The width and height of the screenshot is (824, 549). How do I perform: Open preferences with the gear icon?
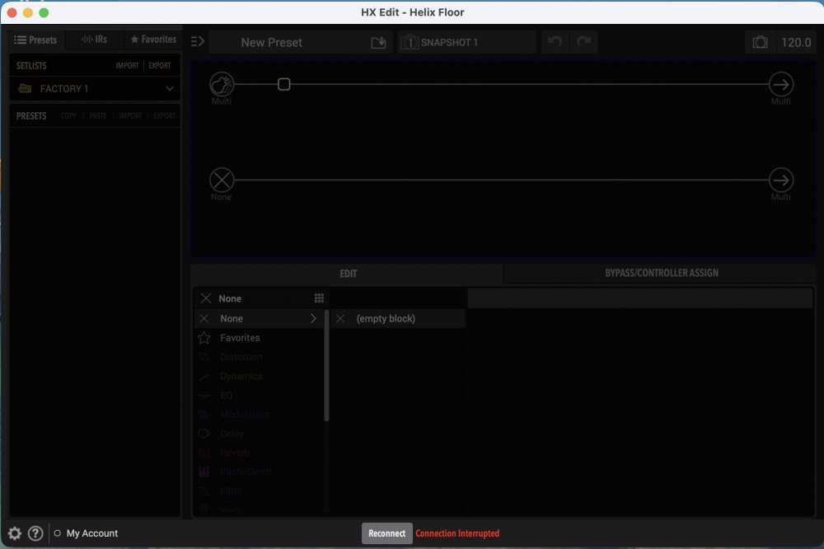(15, 533)
